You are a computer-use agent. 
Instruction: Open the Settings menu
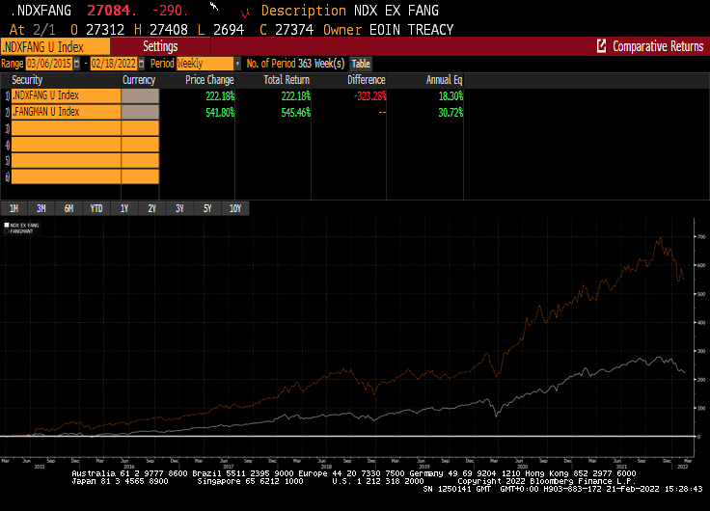point(160,46)
